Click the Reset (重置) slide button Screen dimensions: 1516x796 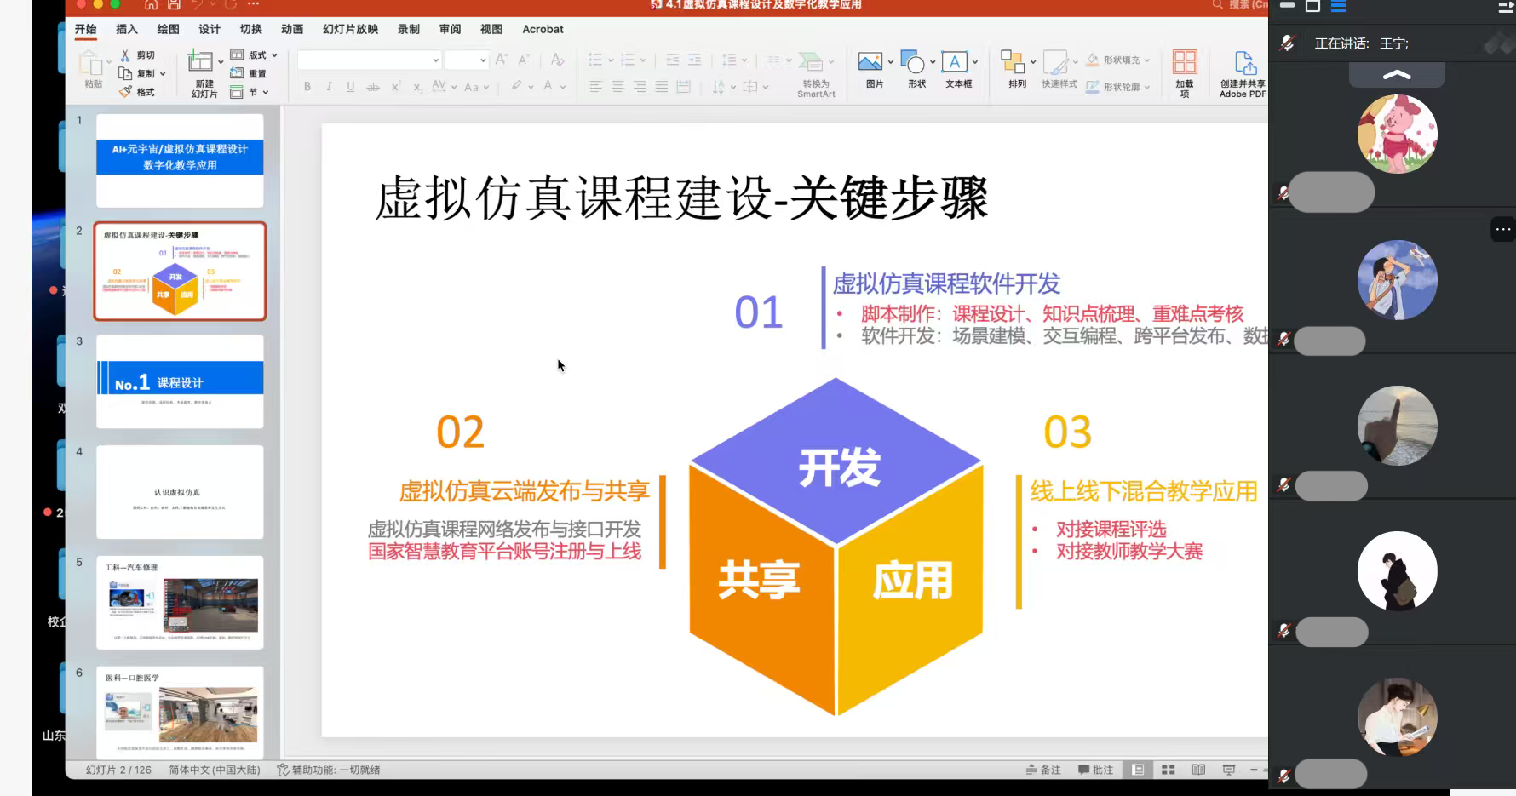click(249, 73)
